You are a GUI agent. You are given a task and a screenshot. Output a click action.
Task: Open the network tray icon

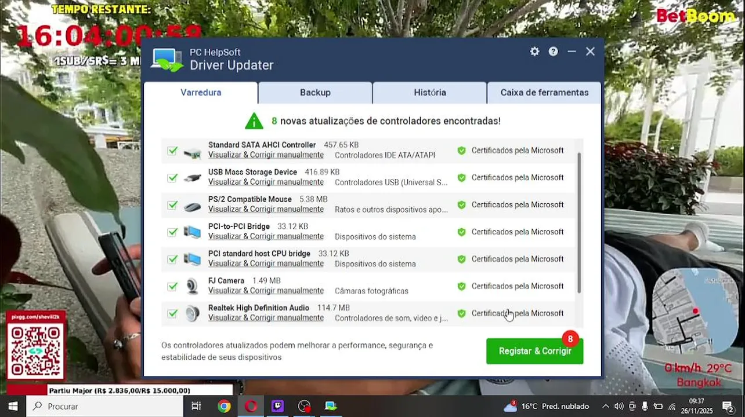tap(672, 406)
